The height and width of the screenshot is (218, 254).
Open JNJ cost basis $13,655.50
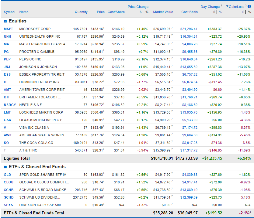(x=189, y=67)
